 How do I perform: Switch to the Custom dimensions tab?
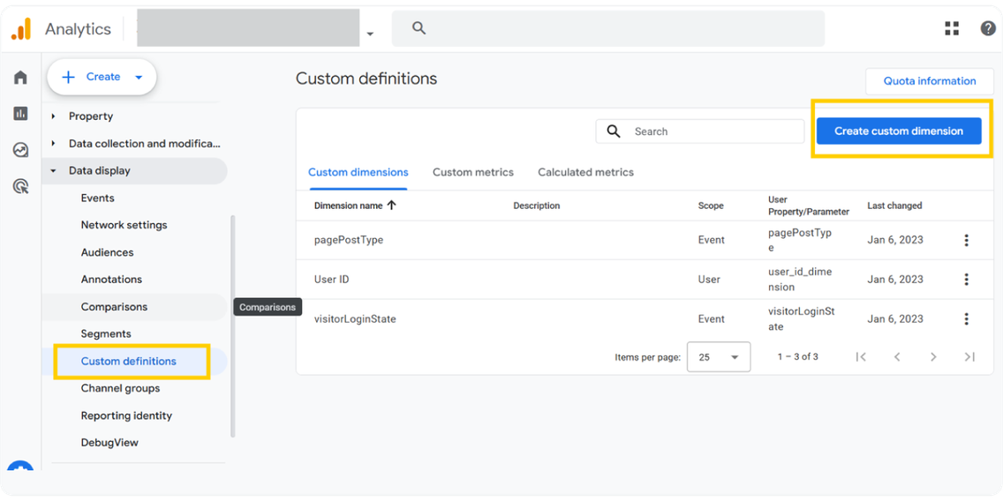pos(358,172)
